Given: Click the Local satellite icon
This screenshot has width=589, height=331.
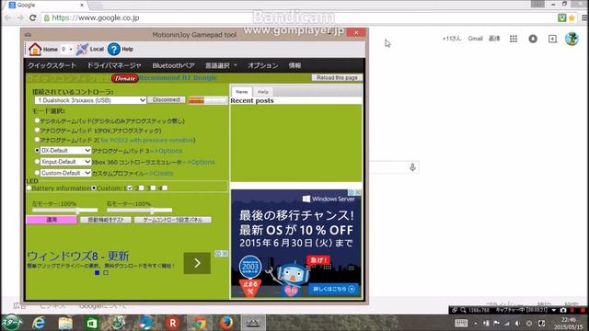Looking at the screenshot, I should (x=82, y=49).
